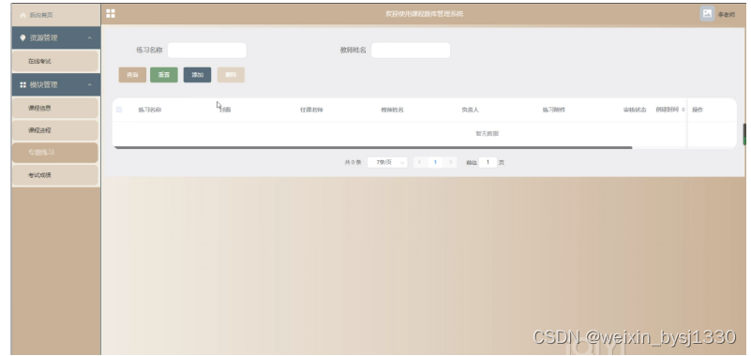Click the pale 删除 delete button
This screenshot has height=356, width=751.
pyautogui.click(x=231, y=75)
